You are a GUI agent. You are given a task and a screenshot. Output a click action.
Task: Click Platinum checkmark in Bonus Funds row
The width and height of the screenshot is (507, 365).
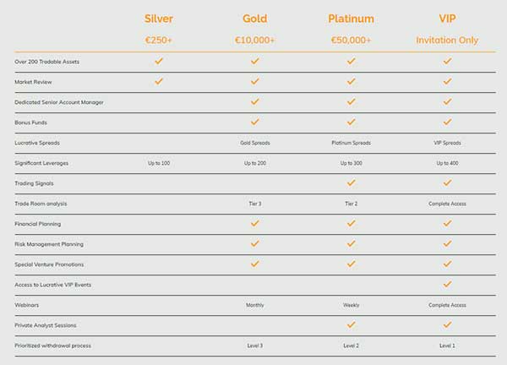[x=351, y=123]
